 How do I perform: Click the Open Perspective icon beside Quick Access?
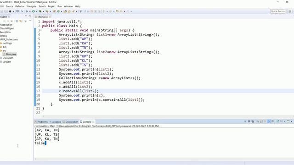pos(290,11)
